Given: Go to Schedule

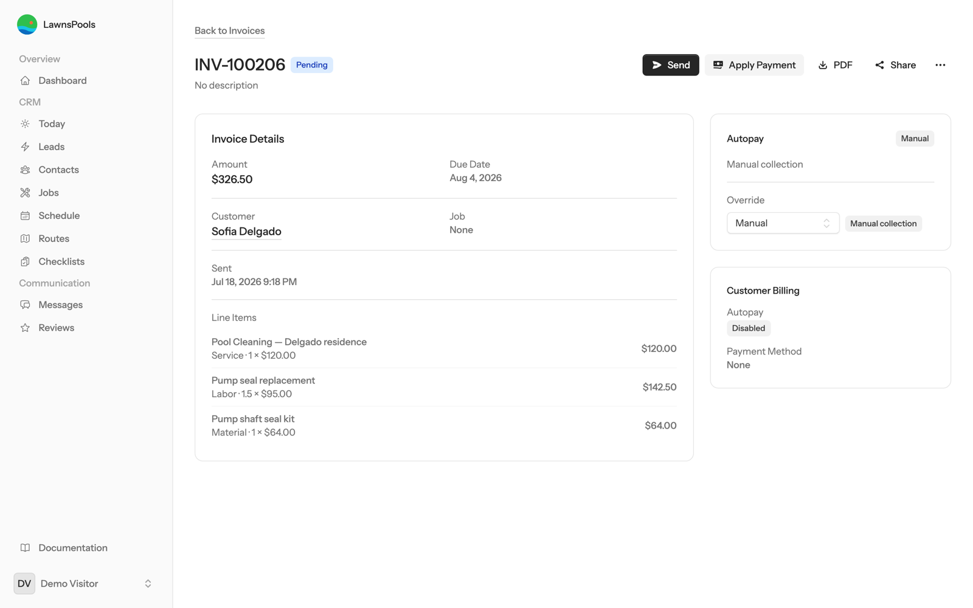Looking at the screenshot, I should click(86, 216).
